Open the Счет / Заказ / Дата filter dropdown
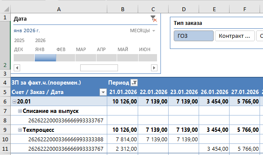The height and width of the screenshot is (155, 263). click(x=103, y=92)
